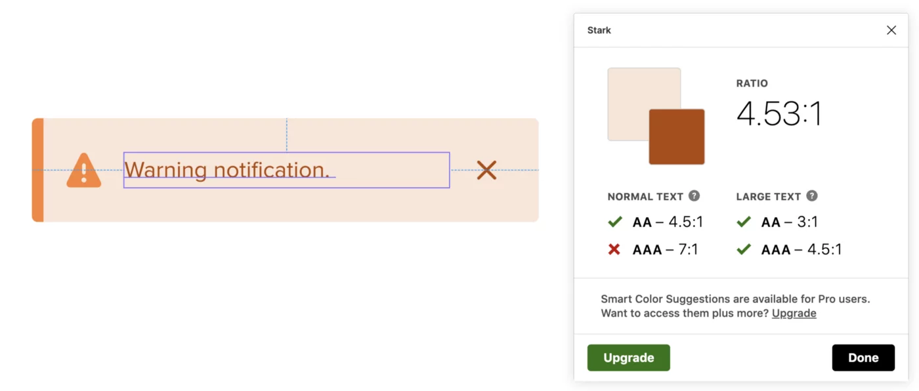919x391 pixels.
Task: Click the green check for Large Text AAA
Action: [744, 249]
